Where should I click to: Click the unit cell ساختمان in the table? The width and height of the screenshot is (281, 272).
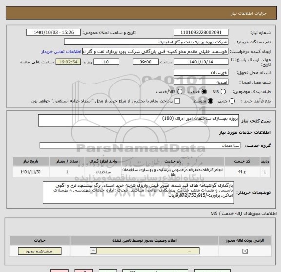(103, 172)
